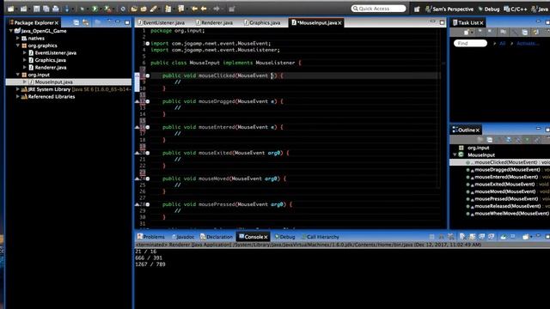This screenshot has width=550, height=309.
Task: Expand the Renderer.java tree node
Action: pyautogui.click(x=25, y=67)
